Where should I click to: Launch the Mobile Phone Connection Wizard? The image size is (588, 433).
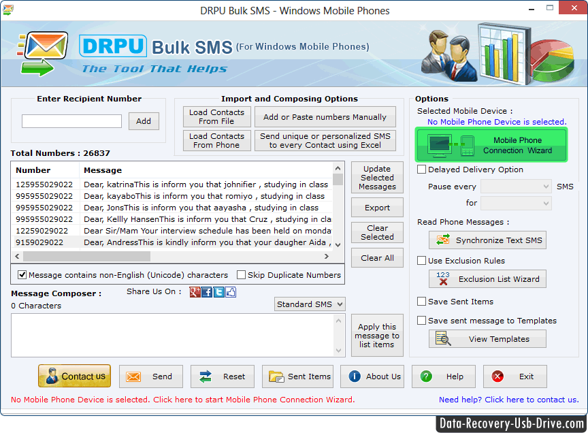coord(491,145)
